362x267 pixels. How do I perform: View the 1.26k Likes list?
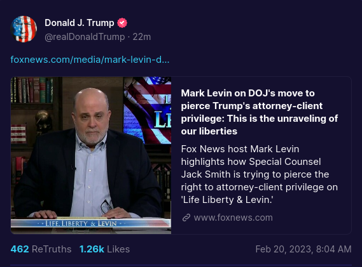(104, 249)
